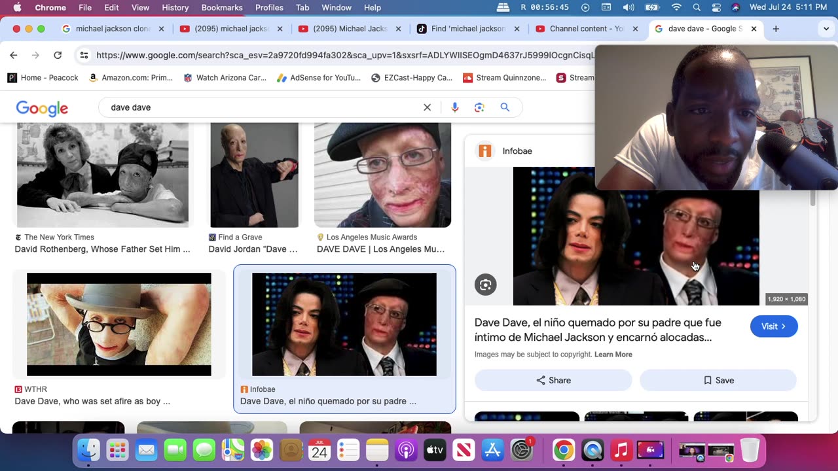Click the forward navigation arrow
The image size is (838, 471).
pyautogui.click(x=35, y=56)
